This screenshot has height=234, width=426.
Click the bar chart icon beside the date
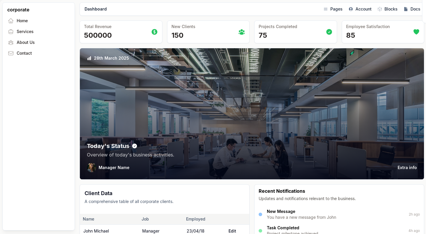(x=89, y=58)
